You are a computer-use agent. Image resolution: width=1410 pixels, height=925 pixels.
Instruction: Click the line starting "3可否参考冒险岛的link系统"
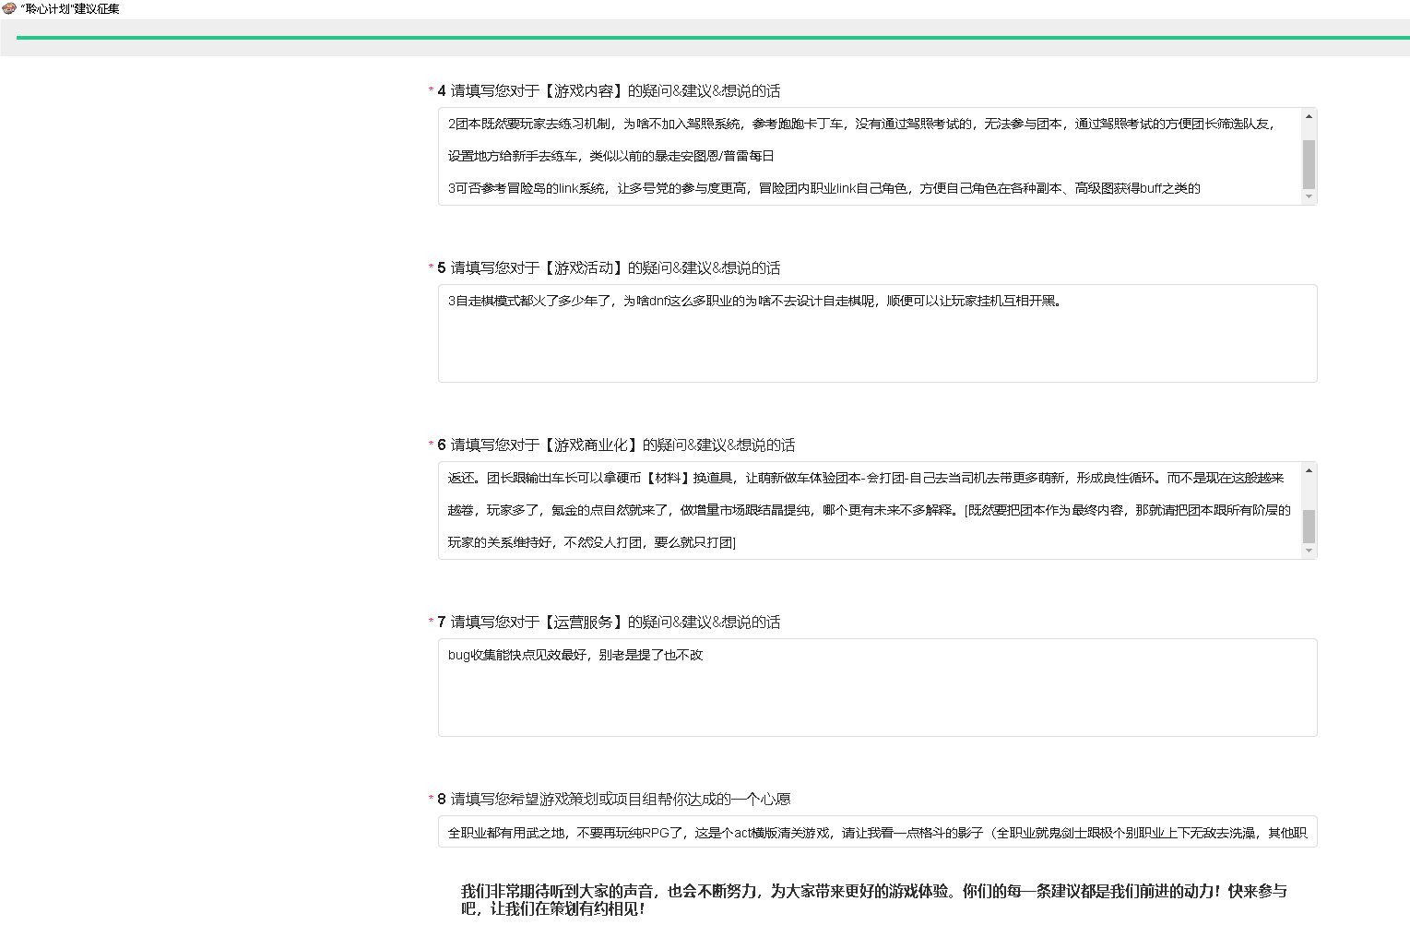pos(824,188)
